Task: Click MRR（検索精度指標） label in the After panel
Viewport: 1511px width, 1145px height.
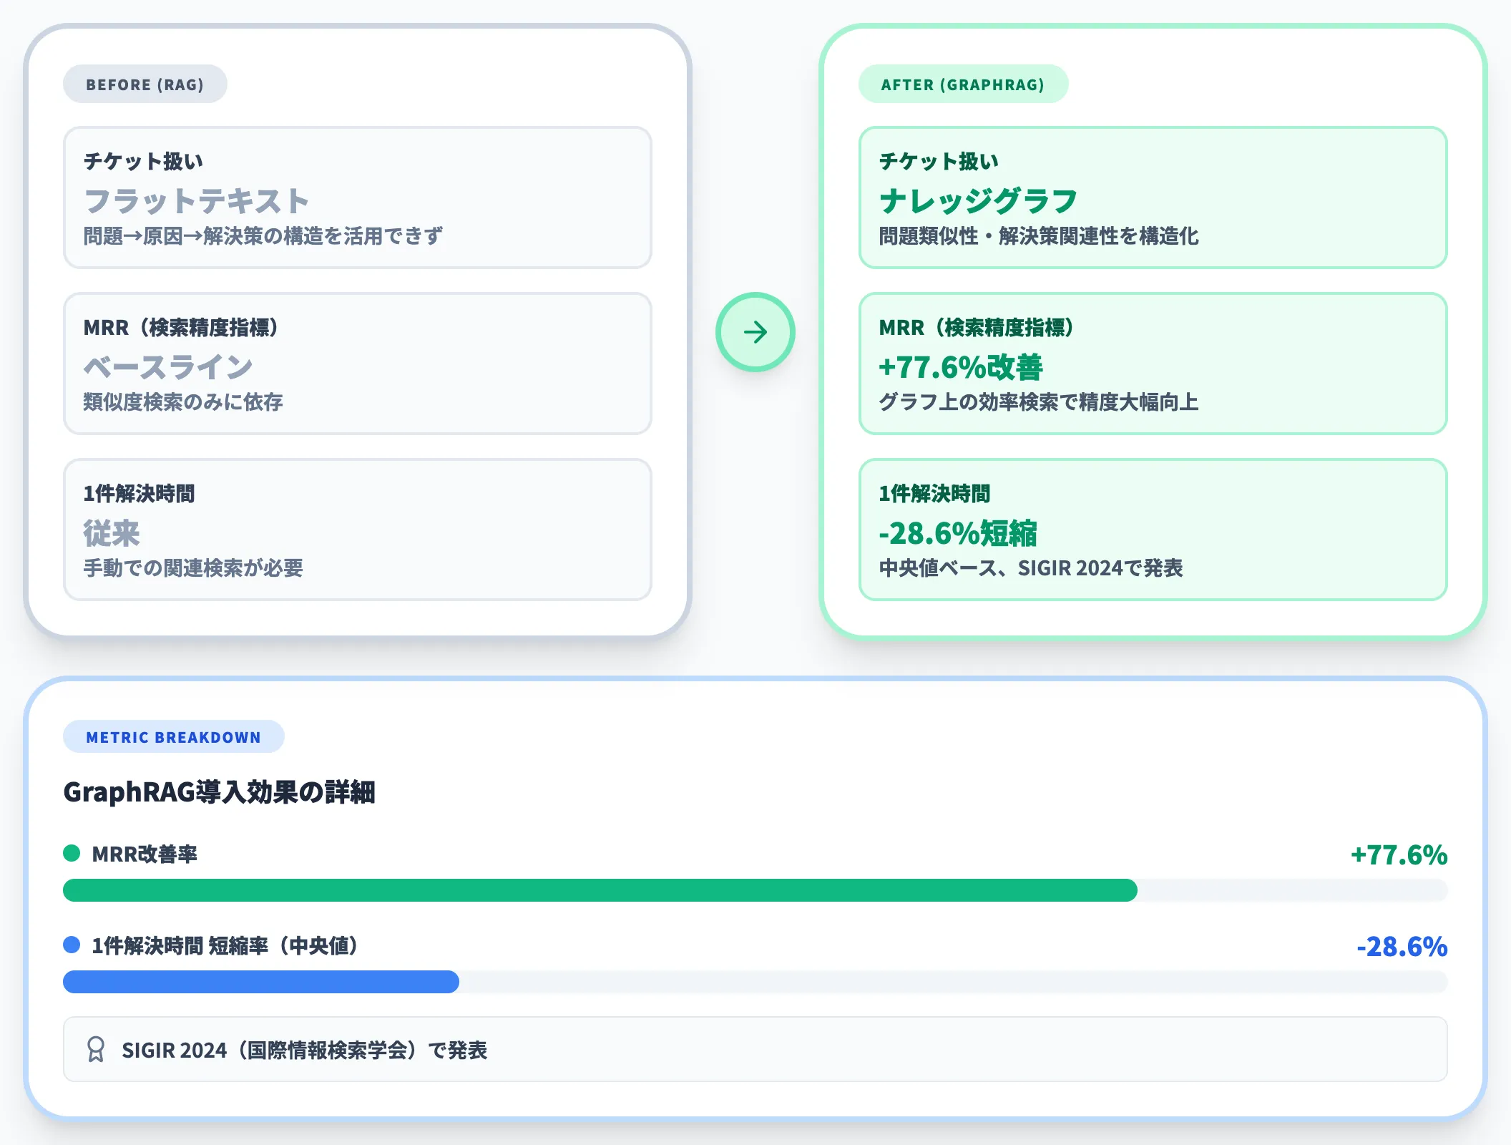Action: tap(976, 327)
